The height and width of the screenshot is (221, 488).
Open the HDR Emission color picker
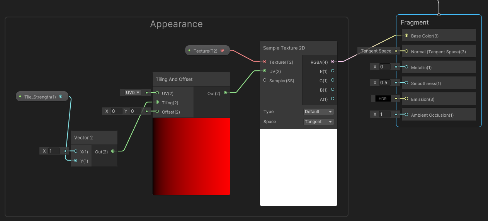click(x=383, y=99)
